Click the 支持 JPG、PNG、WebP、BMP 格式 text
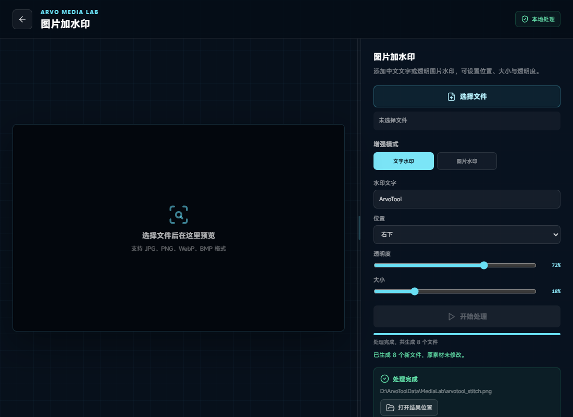This screenshot has width=573, height=417. pyautogui.click(x=179, y=249)
